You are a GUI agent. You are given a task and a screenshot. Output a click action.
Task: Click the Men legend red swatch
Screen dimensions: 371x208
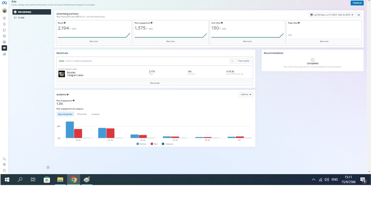click(x=152, y=144)
